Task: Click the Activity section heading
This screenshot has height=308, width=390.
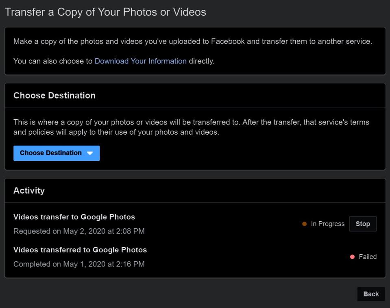Action: tap(29, 190)
